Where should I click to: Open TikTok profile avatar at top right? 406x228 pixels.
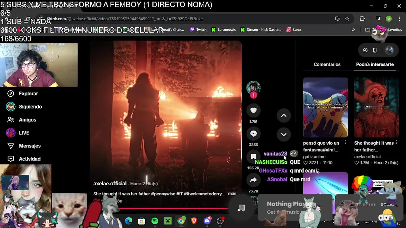[389, 50]
